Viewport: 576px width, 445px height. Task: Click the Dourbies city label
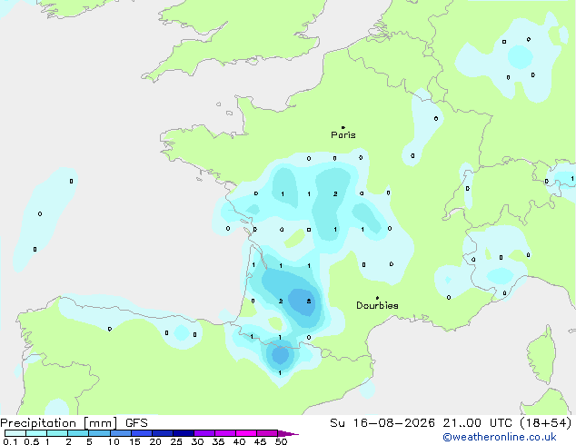click(377, 305)
